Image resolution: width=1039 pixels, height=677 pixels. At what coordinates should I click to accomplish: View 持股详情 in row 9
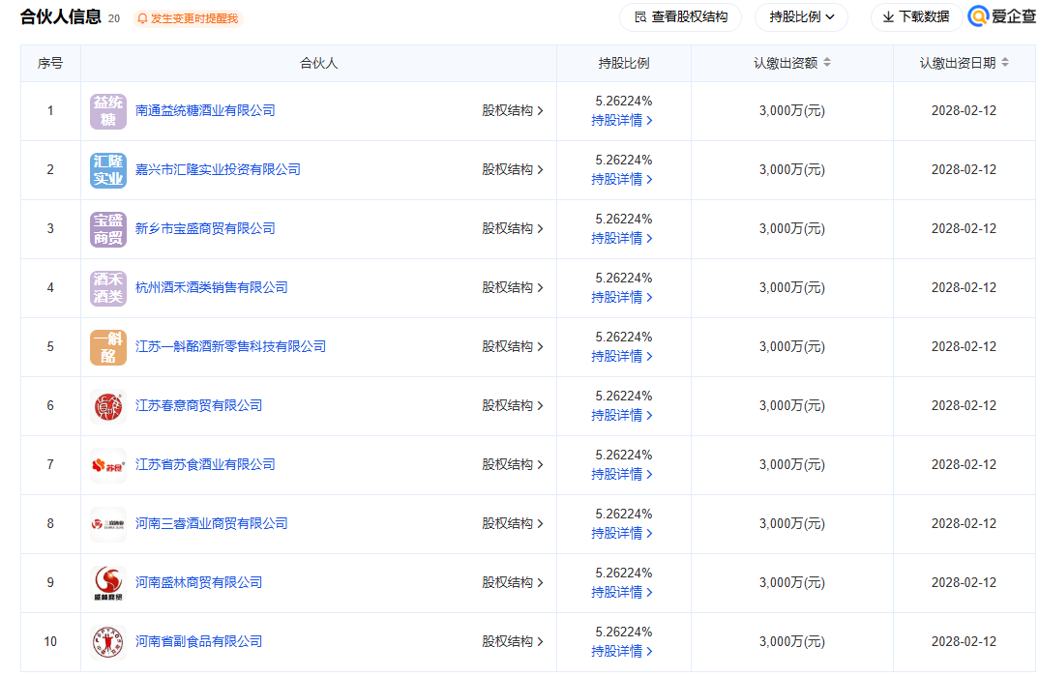point(622,592)
